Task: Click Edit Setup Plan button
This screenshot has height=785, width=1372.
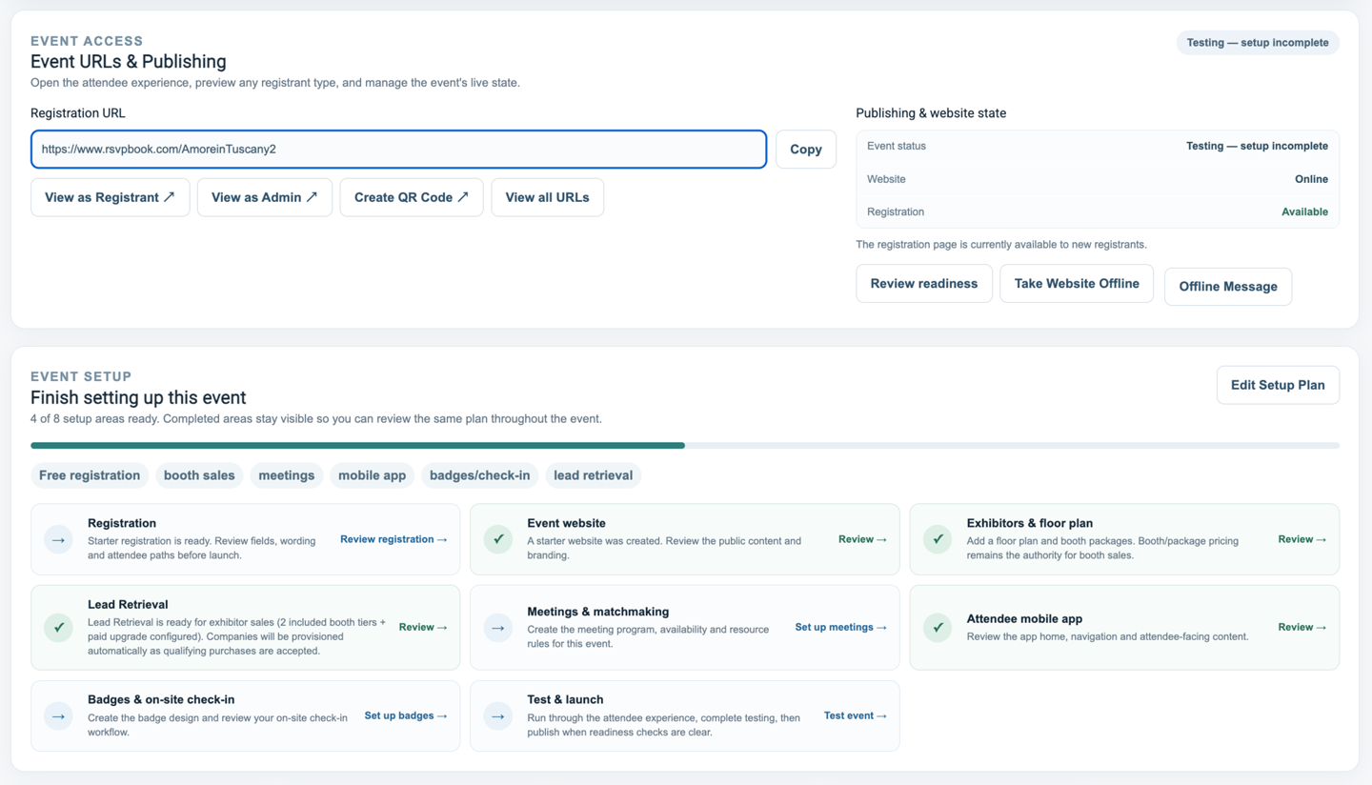Action: tap(1278, 385)
